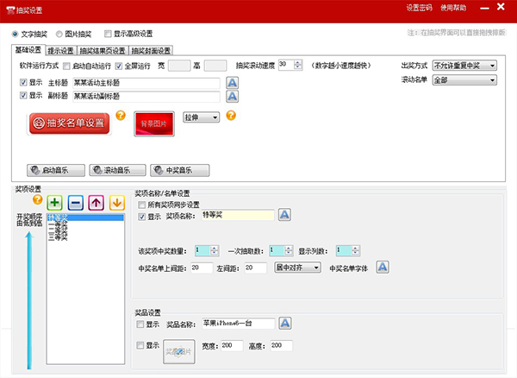
Task: Move prize up with pink arrow icon
Action: coord(97,203)
